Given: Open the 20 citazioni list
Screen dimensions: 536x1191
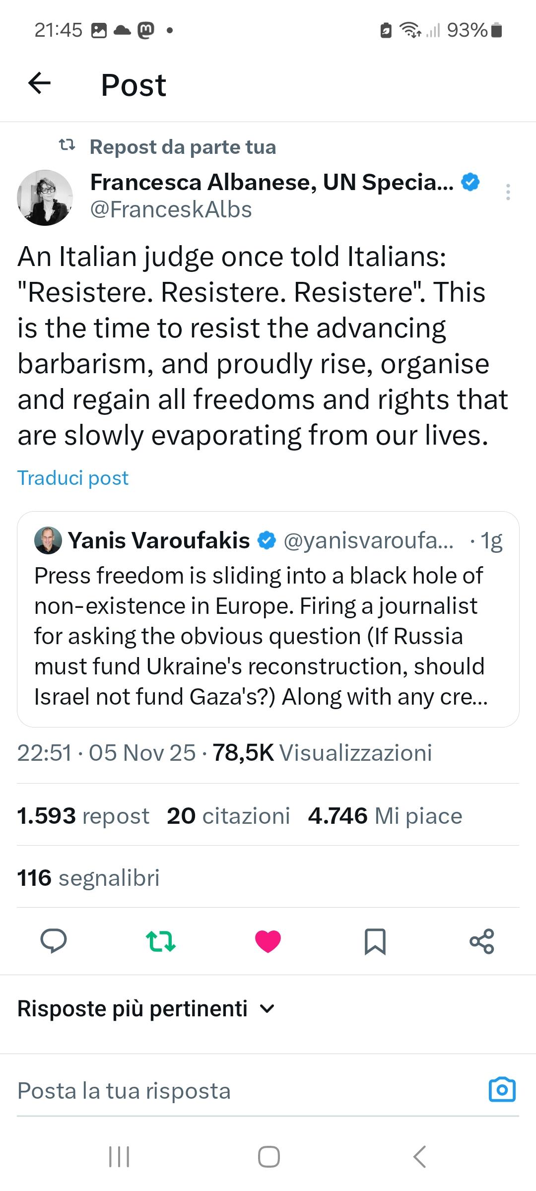Looking at the screenshot, I should [228, 816].
